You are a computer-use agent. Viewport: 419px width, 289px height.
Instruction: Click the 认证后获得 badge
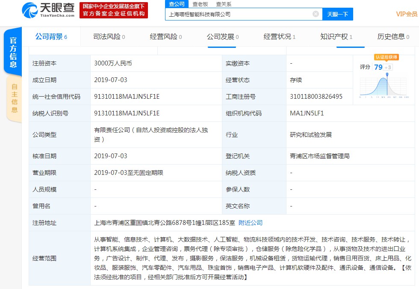(387, 57)
